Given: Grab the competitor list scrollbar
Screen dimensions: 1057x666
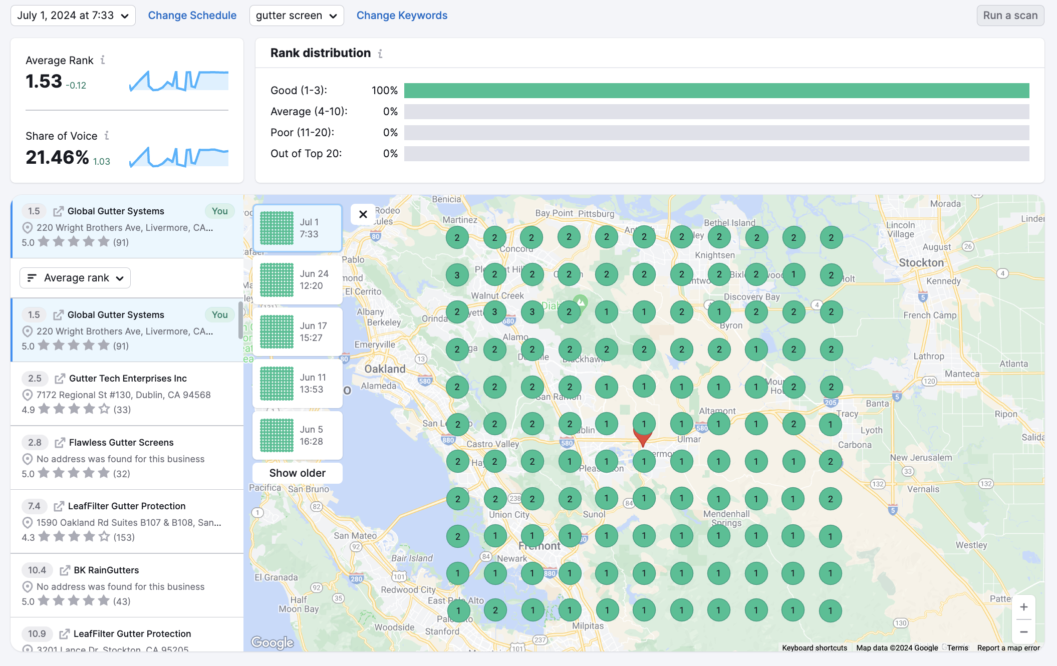Looking at the screenshot, I should [x=240, y=321].
